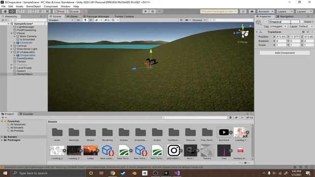Toggle Local handle rotation button
Image resolution: width=315 pixels, height=177 pixels.
click(73, 11)
